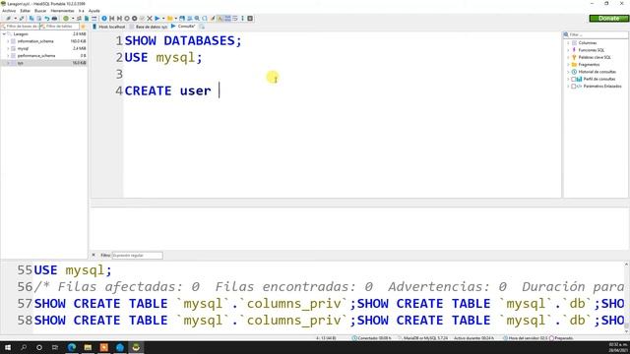Toggle the Parámetros Enlazados checkbox
The width and height of the screenshot is (630, 354).
574,87
